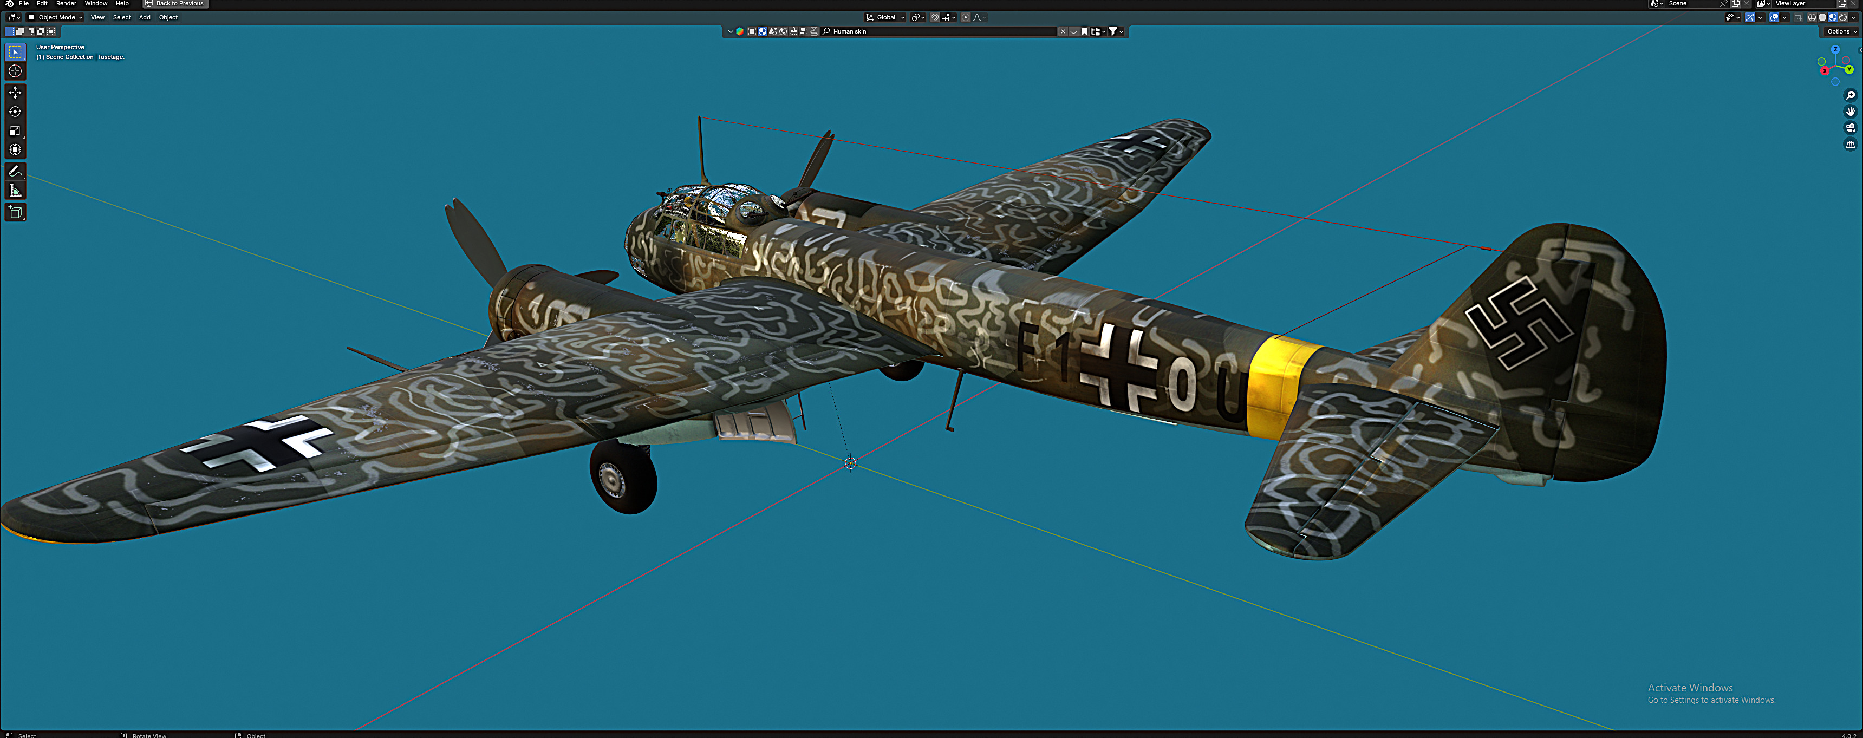Viewport: 1863px width, 738px height.
Task: Open the Render menu
Action: (66, 4)
